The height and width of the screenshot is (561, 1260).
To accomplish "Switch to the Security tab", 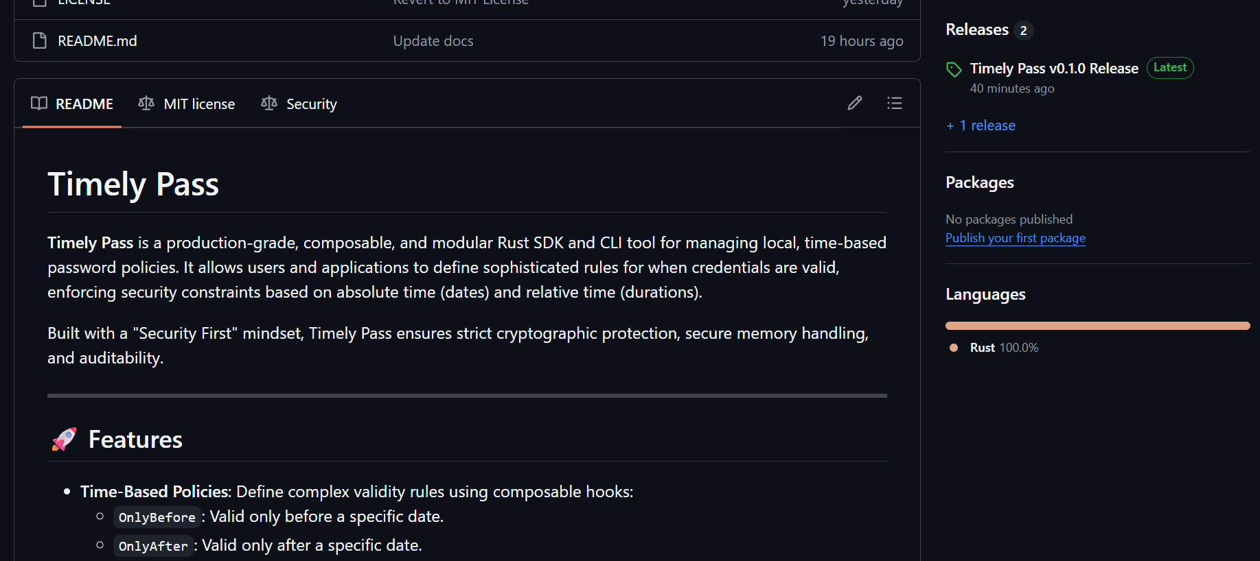I will (x=311, y=104).
